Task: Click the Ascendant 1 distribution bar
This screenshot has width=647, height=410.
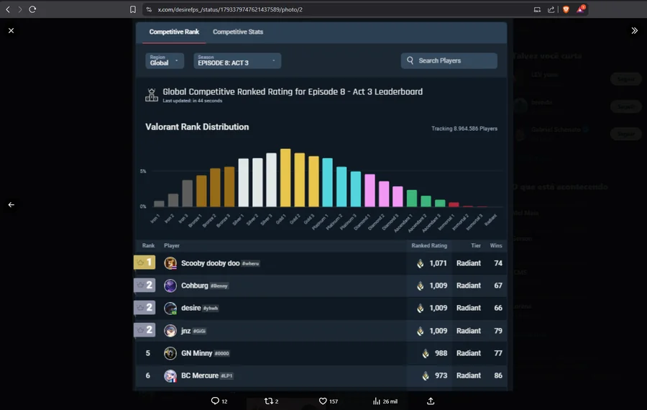Action: pos(412,199)
